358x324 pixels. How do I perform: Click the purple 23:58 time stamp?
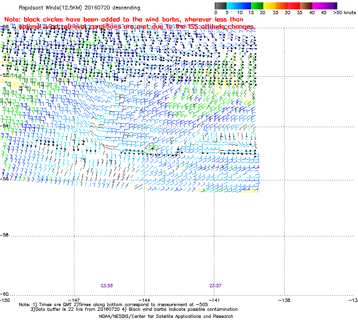click(x=106, y=286)
